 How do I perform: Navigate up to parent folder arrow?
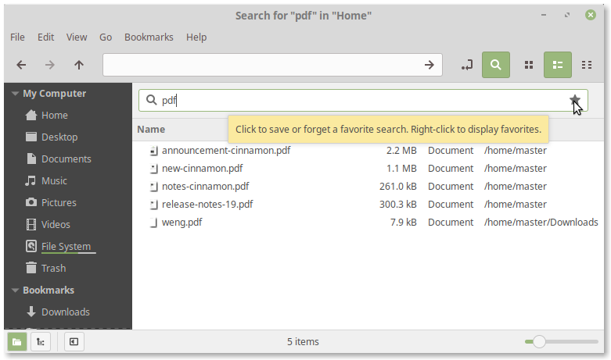coord(79,65)
